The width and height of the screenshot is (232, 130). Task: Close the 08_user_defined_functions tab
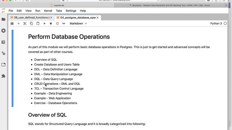[x=51, y=18]
